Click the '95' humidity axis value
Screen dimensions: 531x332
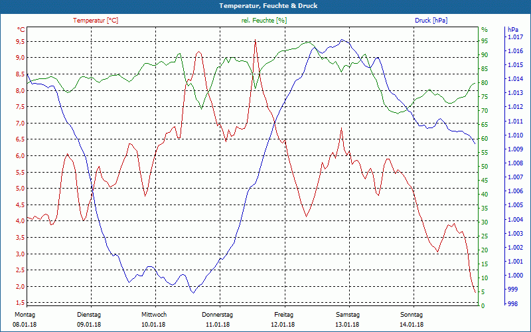(x=485, y=41)
